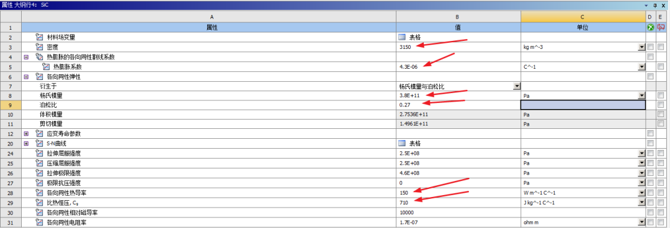Click the green suppression icon in column D header
The image size is (670, 228).
(651, 27)
